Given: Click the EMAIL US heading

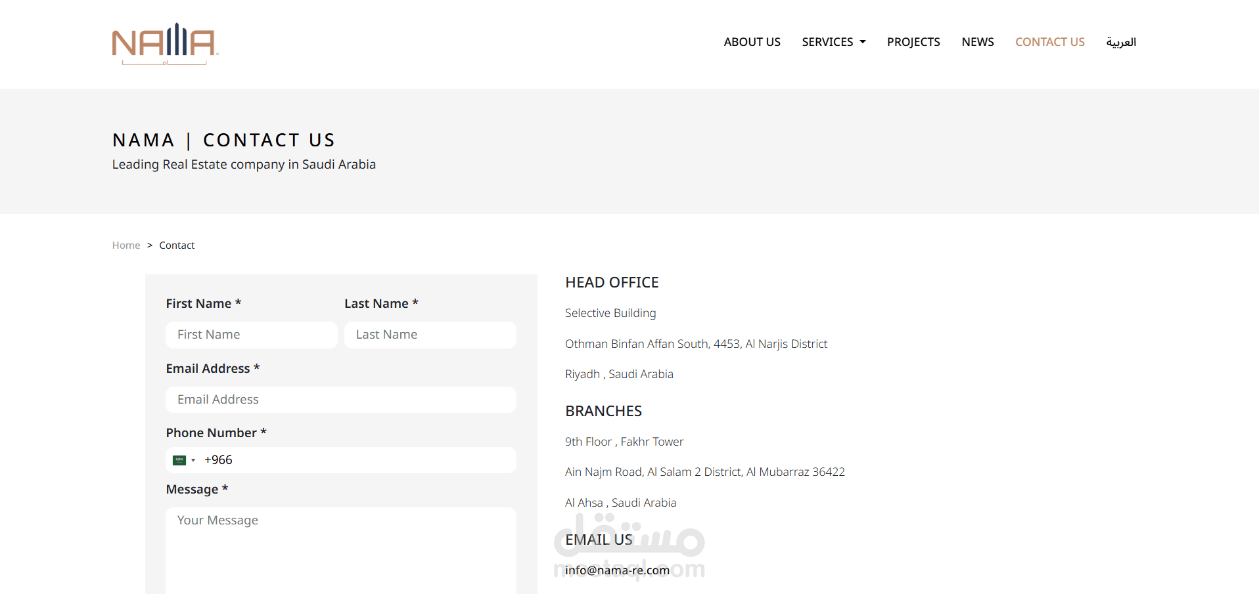Looking at the screenshot, I should pyautogui.click(x=599, y=540).
